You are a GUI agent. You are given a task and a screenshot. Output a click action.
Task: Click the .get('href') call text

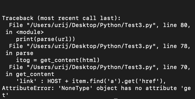(141, 81)
